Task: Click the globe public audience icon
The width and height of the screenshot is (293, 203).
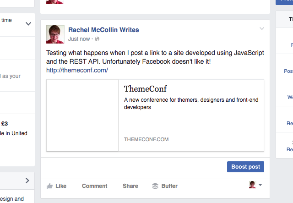Action: click(97, 39)
